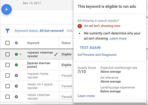Open Ad Preview and Diagnosis link
Image resolution: width=148 pixels, height=105 pixels.
[x=97, y=55]
